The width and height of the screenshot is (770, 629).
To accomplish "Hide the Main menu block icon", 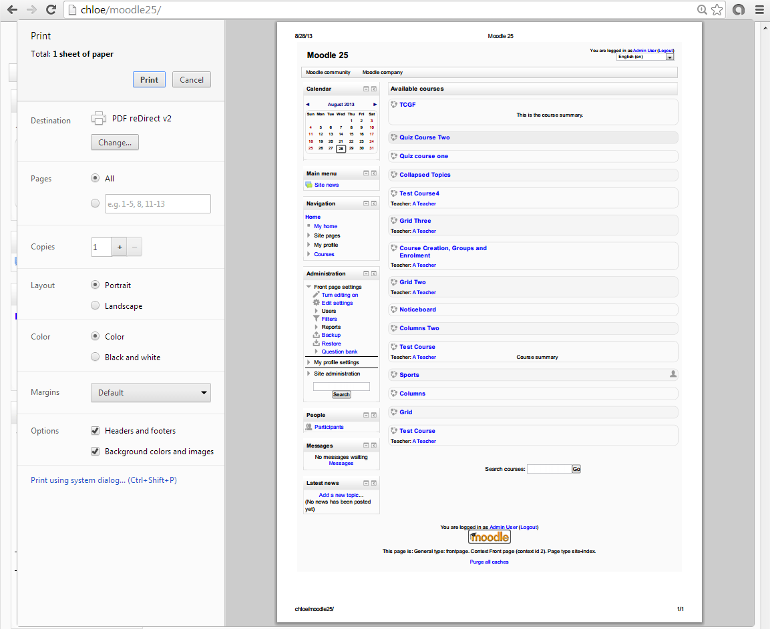I will pyautogui.click(x=366, y=173).
